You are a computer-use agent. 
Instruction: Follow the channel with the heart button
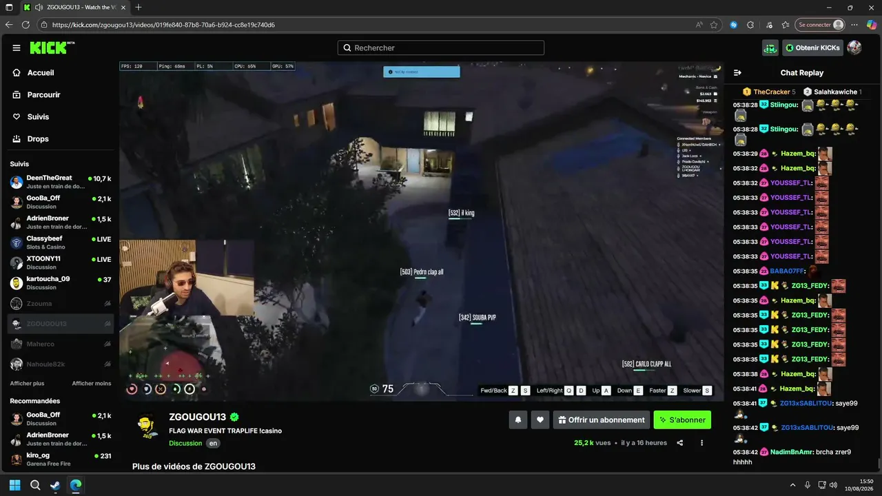tap(540, 420)
